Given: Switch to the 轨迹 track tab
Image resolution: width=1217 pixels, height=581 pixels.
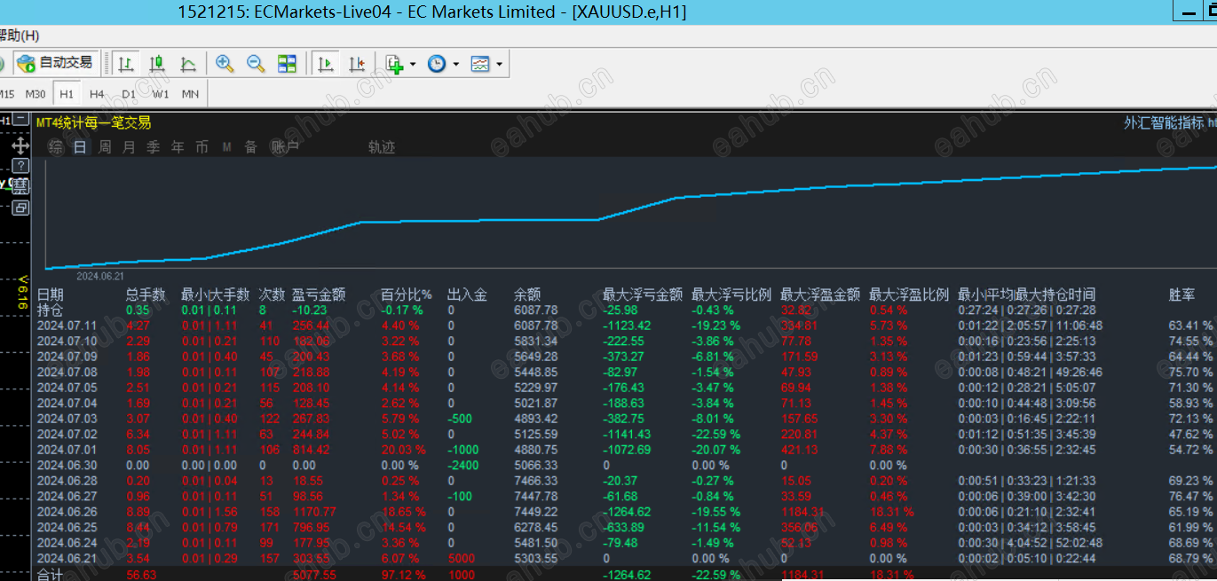Looking at the screenshot, I should (382, 147).
